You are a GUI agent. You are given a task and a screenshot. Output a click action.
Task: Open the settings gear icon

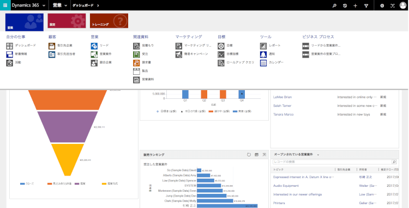382,5
